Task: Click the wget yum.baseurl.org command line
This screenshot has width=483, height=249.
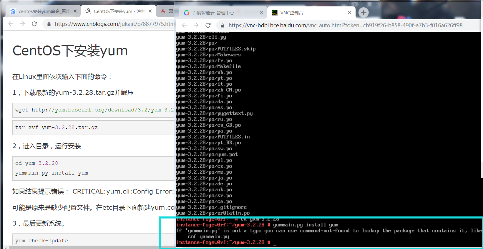Action: pyautogui.click(x=94, y=110)
